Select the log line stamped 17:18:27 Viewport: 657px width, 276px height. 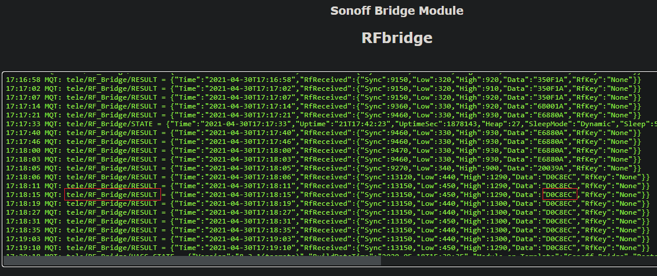[328, 212]
